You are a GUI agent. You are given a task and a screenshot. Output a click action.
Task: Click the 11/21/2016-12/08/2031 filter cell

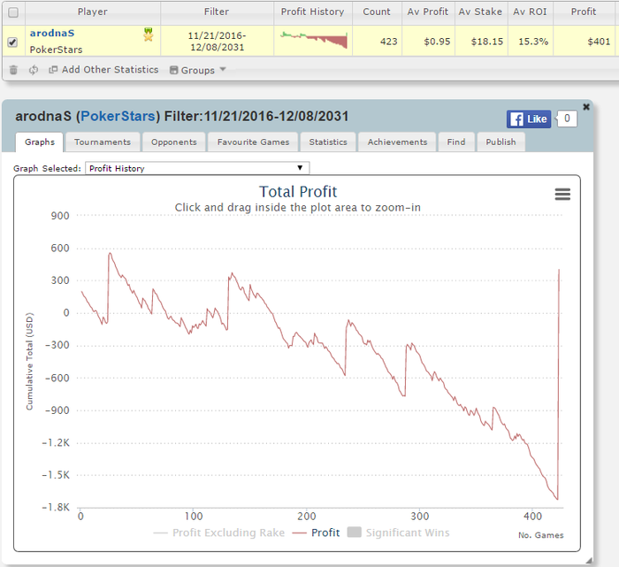point(218,42)
